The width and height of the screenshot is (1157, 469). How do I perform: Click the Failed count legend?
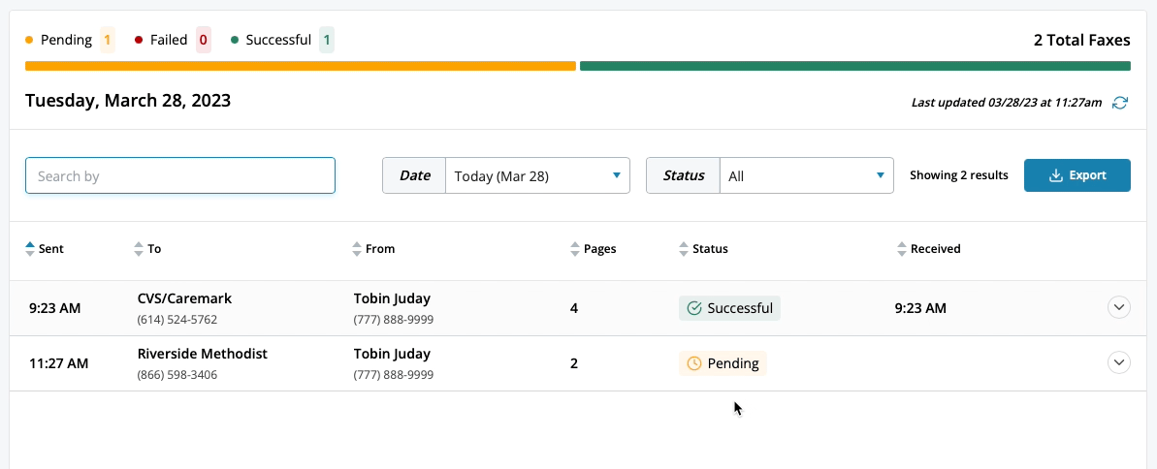[173, 40]
